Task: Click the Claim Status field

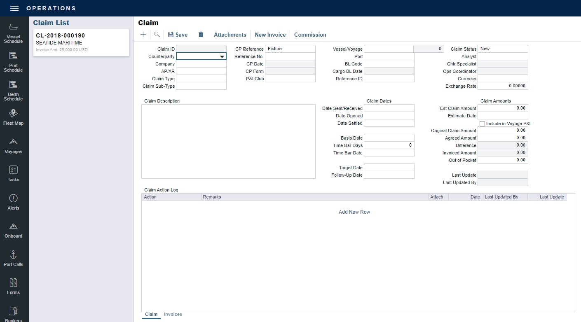Action: (503, 49)
